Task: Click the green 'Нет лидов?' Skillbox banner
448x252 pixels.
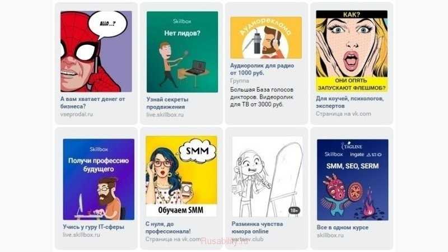Action: pyautogui.click(x=183, y=52)
